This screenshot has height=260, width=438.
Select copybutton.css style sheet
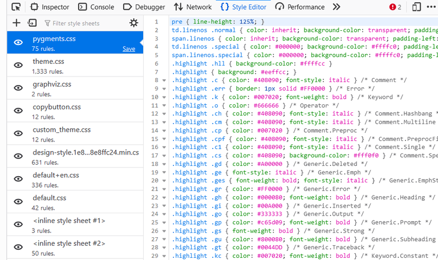point(75,111)
